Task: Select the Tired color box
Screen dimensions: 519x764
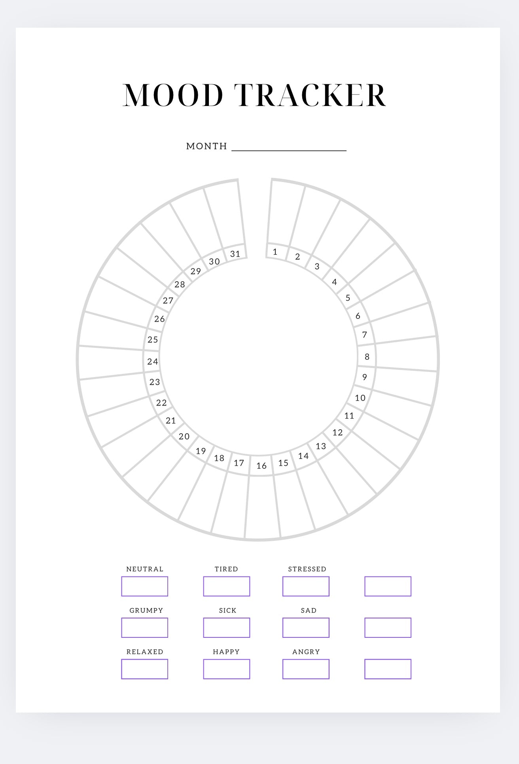Action: (227, 586)
